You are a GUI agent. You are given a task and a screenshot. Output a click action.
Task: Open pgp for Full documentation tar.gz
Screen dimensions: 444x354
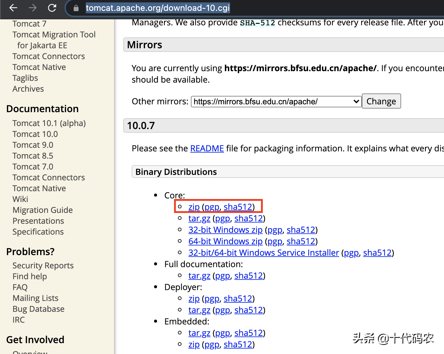(x=223, y=276)
